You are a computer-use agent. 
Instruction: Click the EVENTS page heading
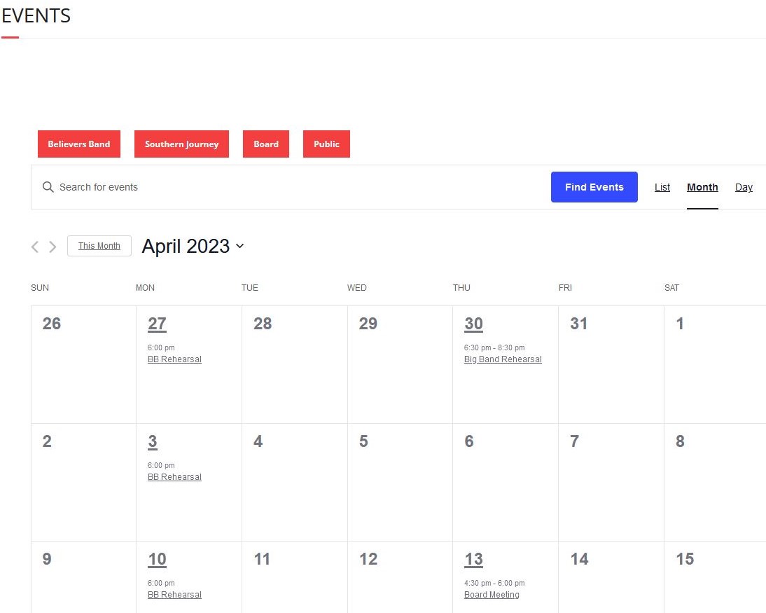coord(36,15)
